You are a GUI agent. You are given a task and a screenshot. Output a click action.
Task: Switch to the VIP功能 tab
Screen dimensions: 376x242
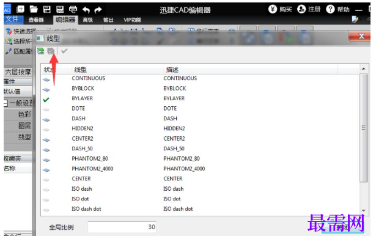click(x=133, y=20)
